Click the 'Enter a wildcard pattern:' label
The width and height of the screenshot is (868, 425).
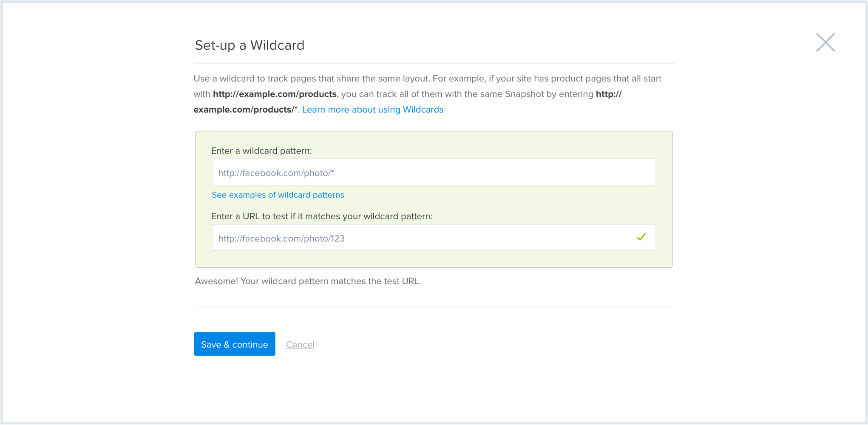pos(261,151)
